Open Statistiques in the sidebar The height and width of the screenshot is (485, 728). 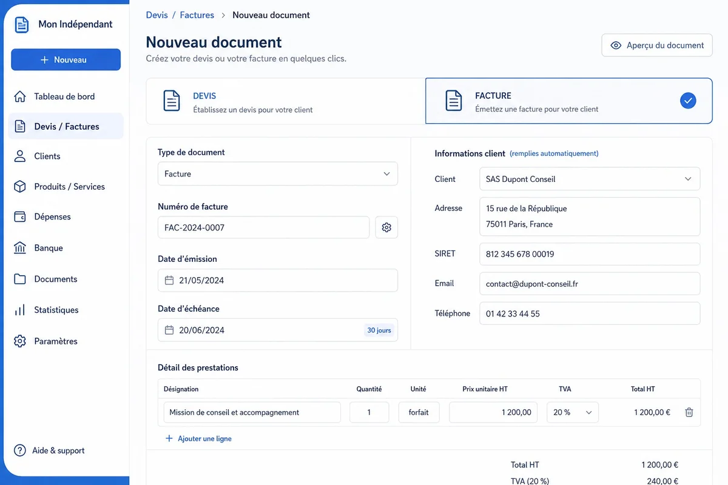point(66,310)
